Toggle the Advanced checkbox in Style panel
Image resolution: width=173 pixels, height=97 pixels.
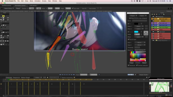(x=129, y=65)
